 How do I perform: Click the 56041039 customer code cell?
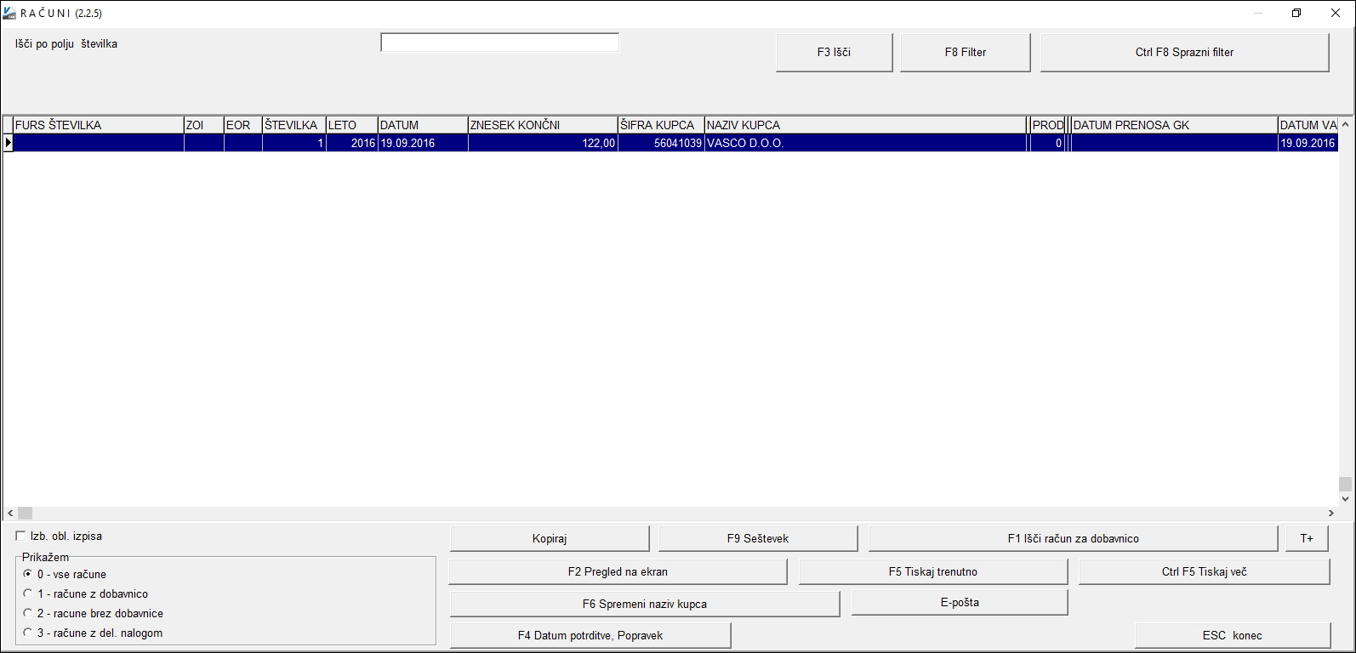[660, 143]
